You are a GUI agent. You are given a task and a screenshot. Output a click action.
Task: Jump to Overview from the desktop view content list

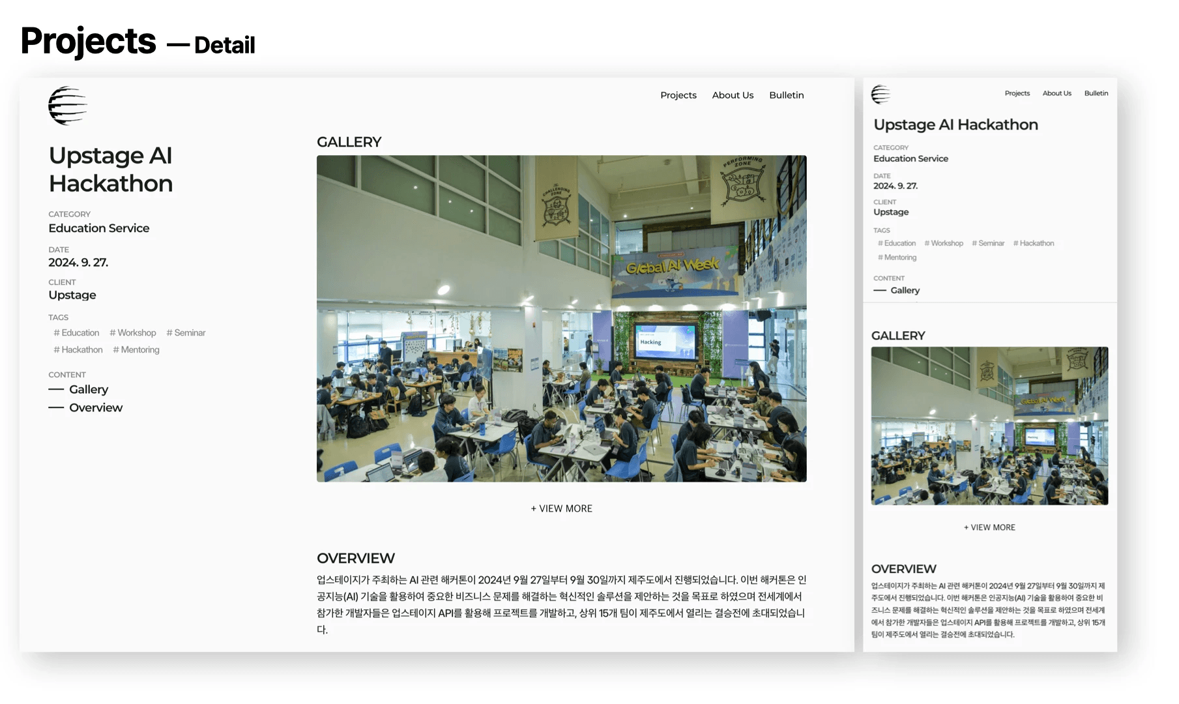pos(85,407)
